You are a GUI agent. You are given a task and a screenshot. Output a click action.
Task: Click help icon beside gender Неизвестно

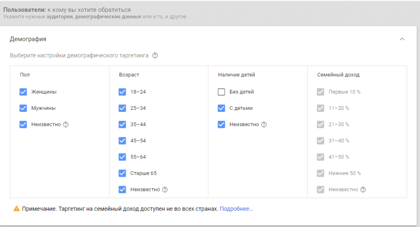point(66,125)
